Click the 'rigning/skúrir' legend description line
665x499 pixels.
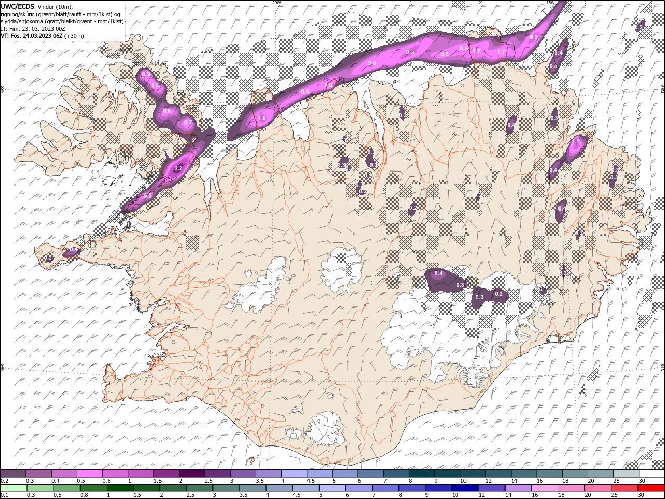coord(60,14)
